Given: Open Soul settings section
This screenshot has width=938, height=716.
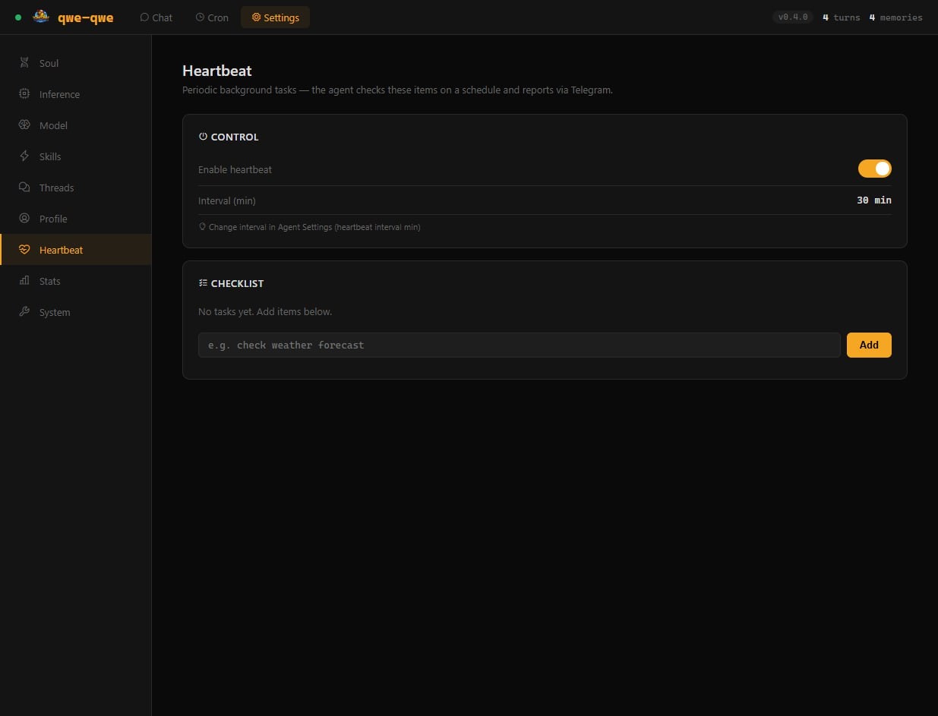Looking at the screenshot, I should pyautogui.click(x=76, y=63).
